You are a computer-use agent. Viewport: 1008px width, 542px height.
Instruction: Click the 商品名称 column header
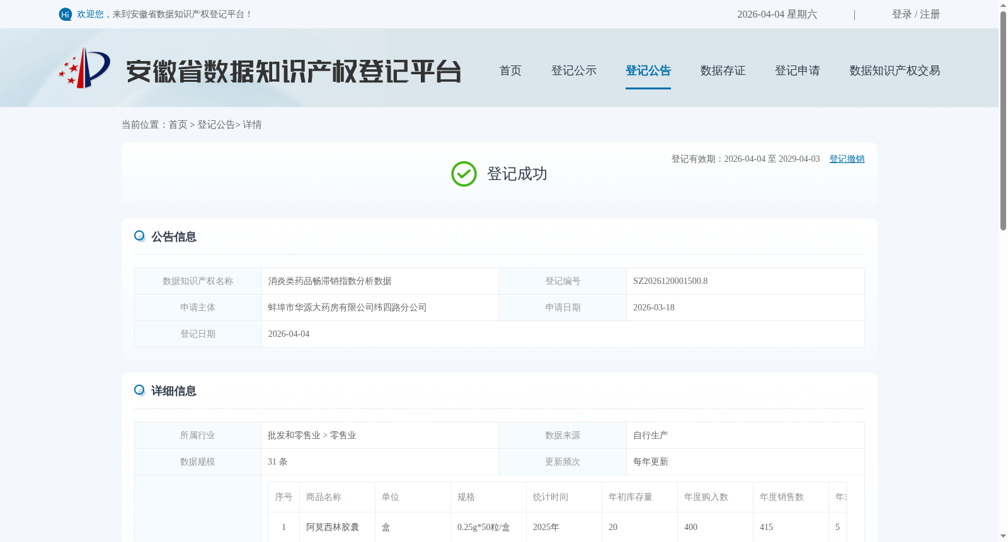point(337,497)
